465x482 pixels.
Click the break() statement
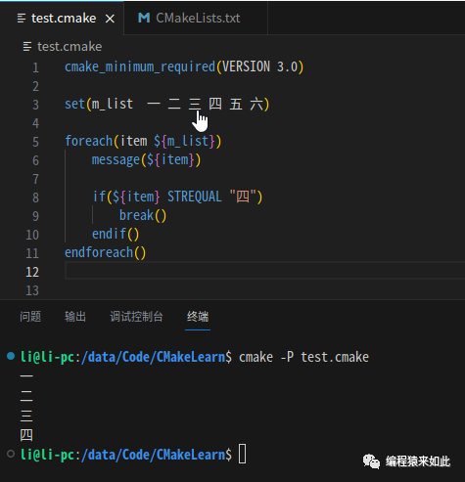click(143, 215)
